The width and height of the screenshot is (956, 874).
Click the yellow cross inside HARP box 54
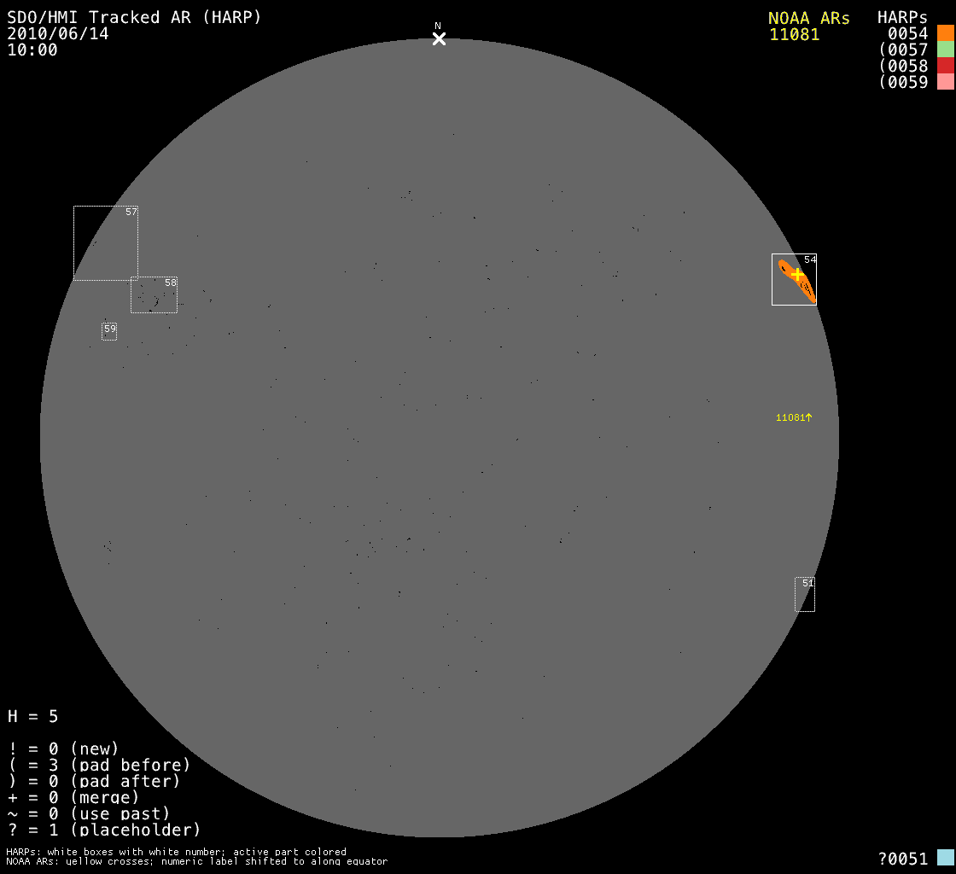(x=797, y=274)
